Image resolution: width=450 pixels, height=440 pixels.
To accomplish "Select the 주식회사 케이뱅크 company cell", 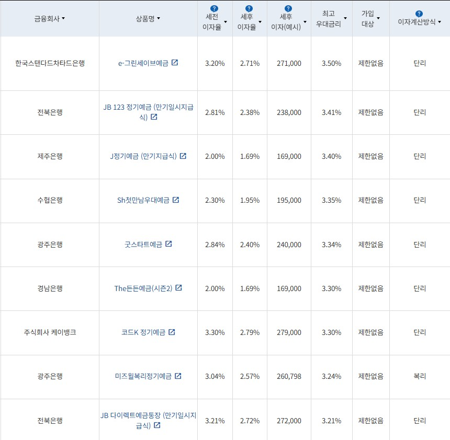I will pos(50,332).
